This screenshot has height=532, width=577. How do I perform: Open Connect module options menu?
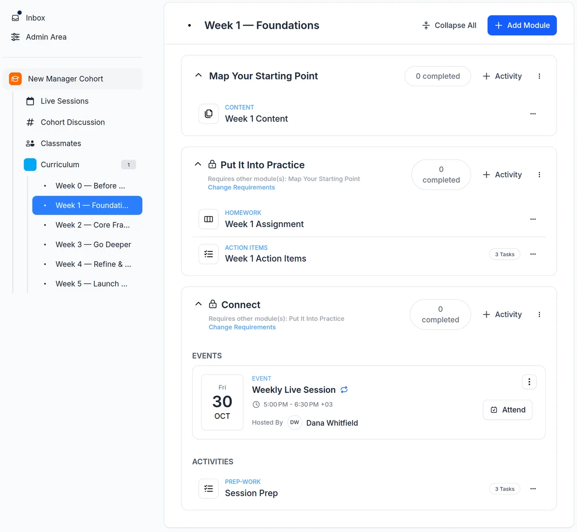click(539, 315)
